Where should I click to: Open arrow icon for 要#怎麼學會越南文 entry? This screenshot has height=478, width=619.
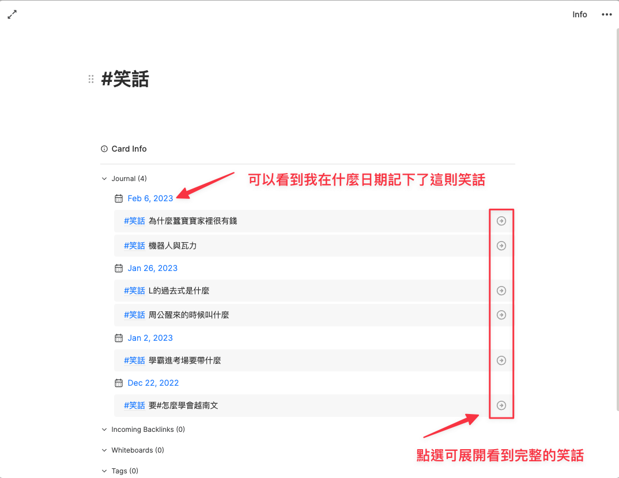point(501,405)
